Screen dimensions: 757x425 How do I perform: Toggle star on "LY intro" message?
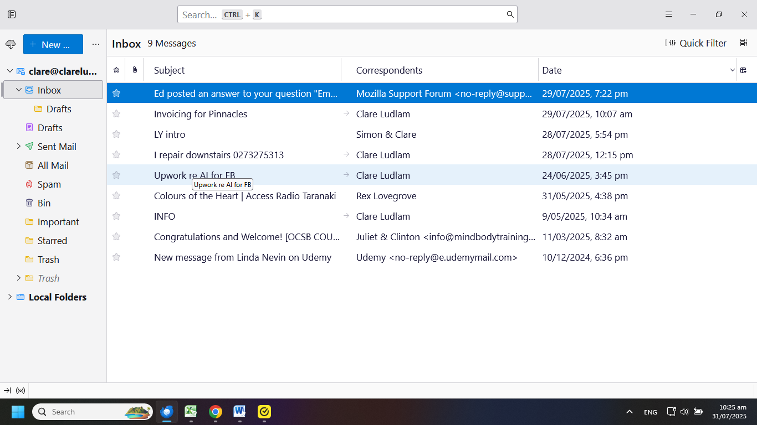click(116, 134)
